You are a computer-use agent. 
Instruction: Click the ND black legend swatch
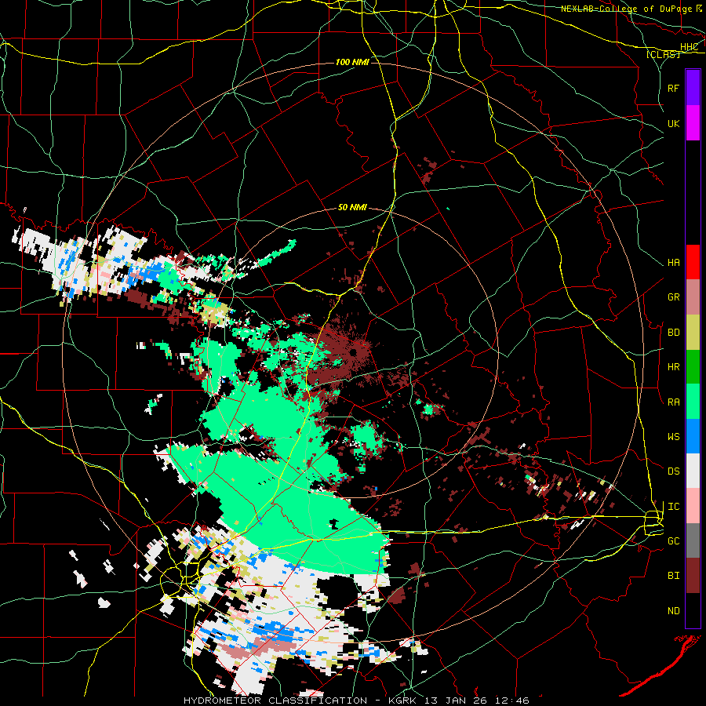point(693,610)
